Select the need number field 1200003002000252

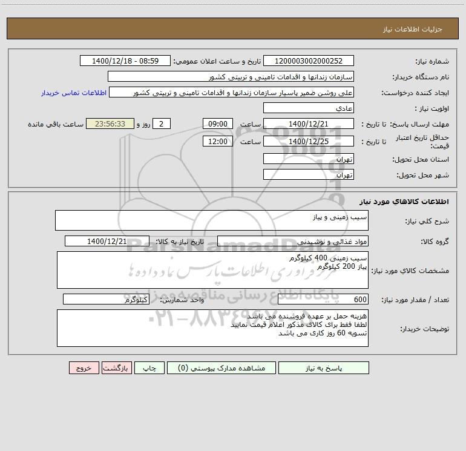[309, 61]
